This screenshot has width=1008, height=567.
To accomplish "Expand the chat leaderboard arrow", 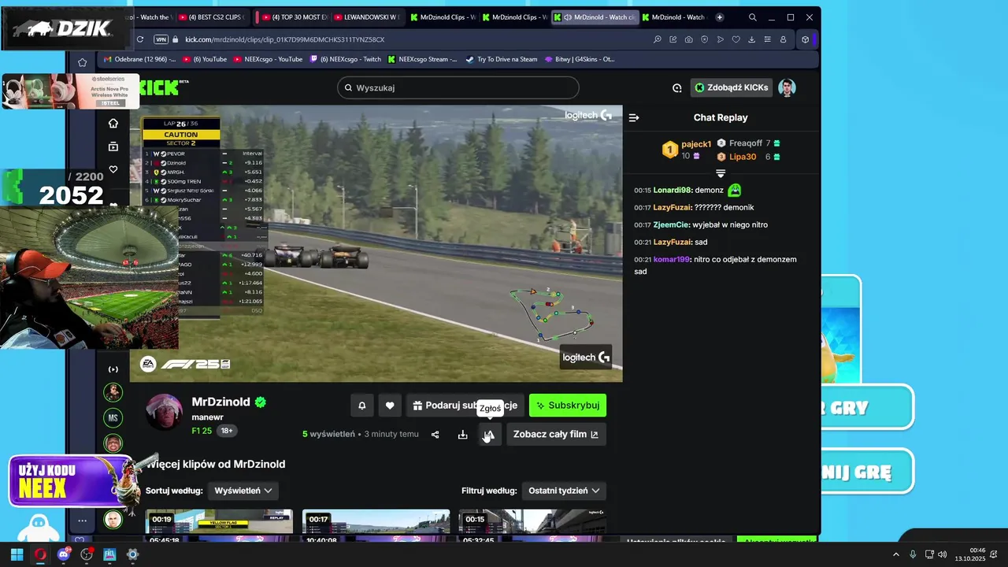I will pos(720,172).
